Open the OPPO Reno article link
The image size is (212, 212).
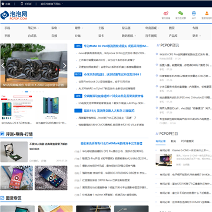coord(106,180)
